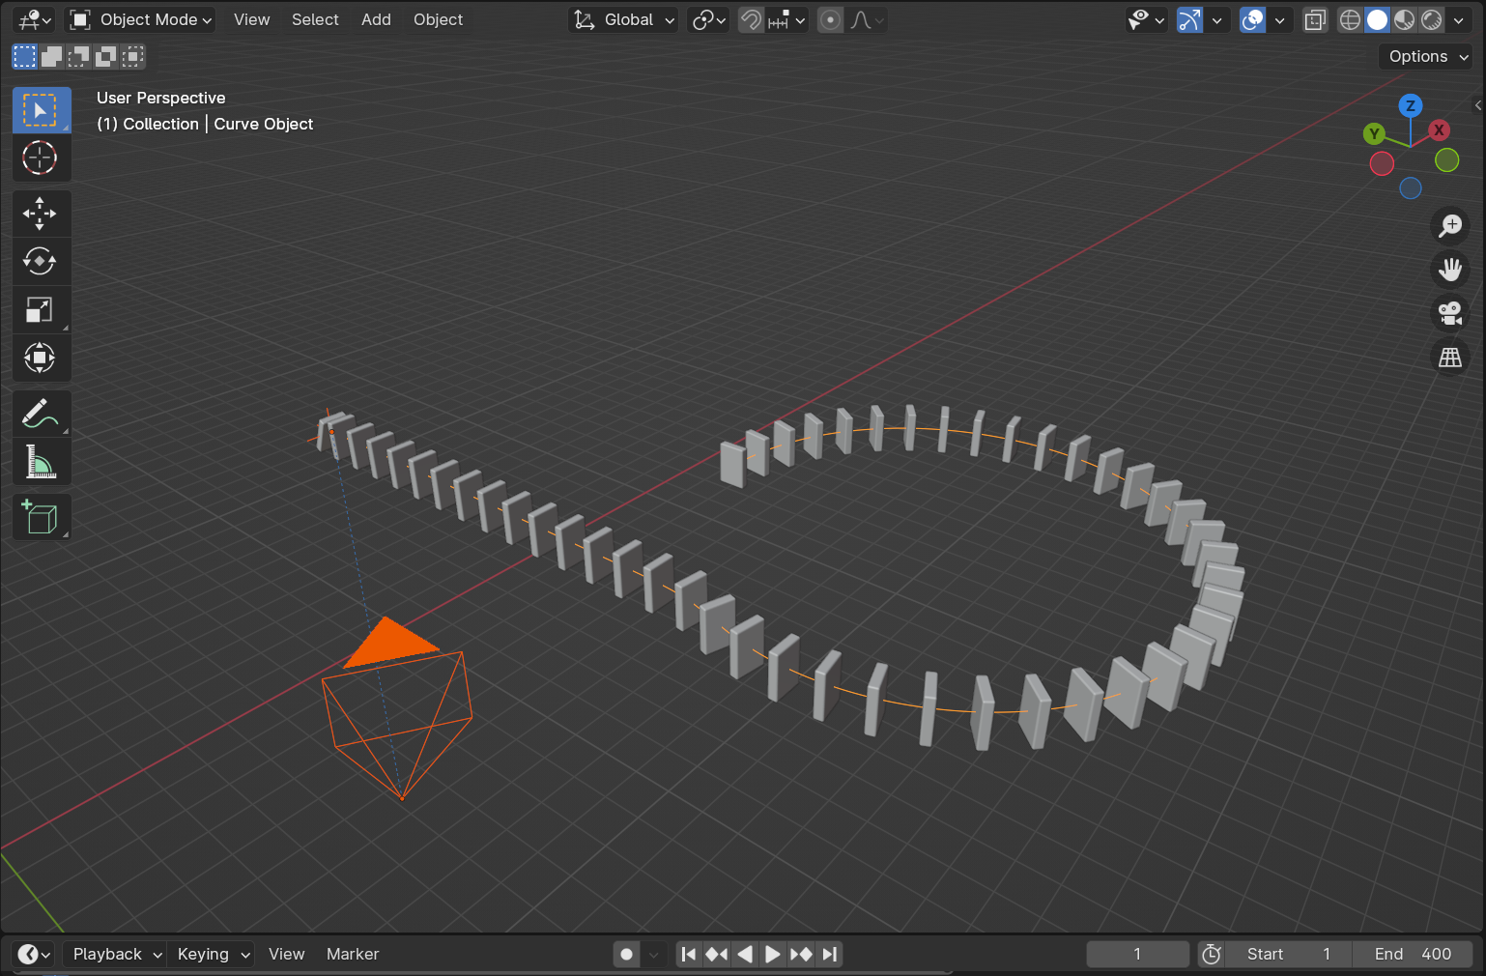1486x976 pixels.
Task: Open the Object menu
Action: pyautogui.click(x=439, y=20)
